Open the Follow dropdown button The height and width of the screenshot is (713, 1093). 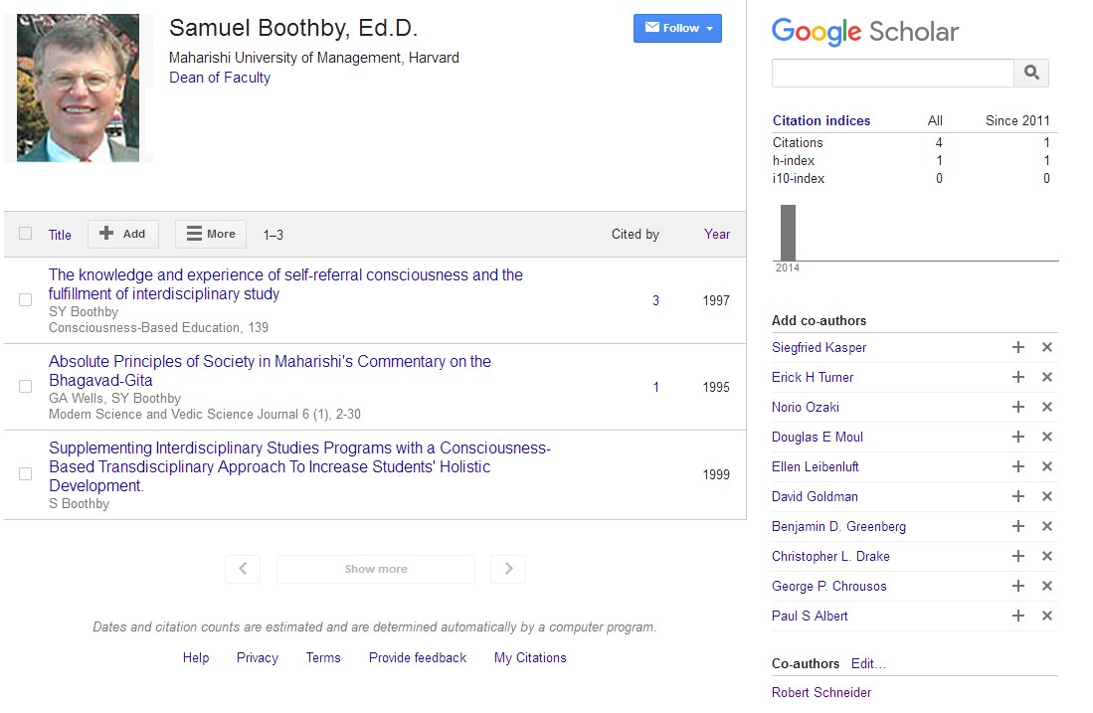tap(677, 29)
